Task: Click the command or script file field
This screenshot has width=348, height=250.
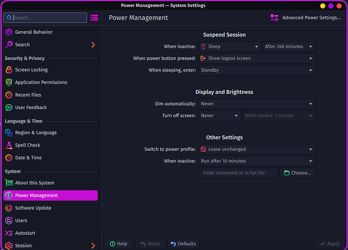Action: (238, 173)
